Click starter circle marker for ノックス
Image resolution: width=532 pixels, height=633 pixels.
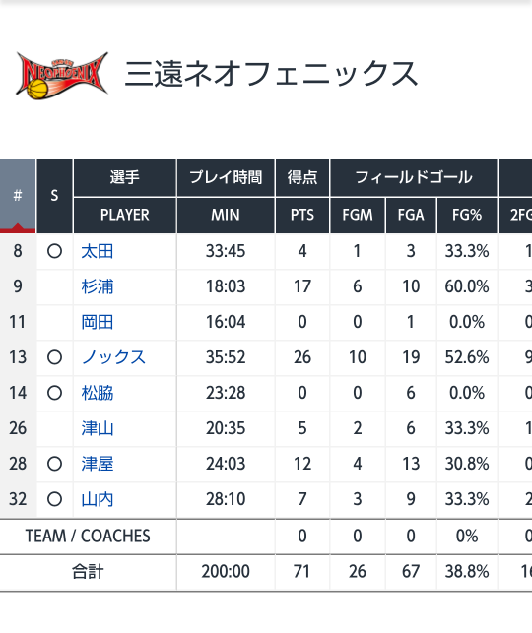click(x=54, y=357)
